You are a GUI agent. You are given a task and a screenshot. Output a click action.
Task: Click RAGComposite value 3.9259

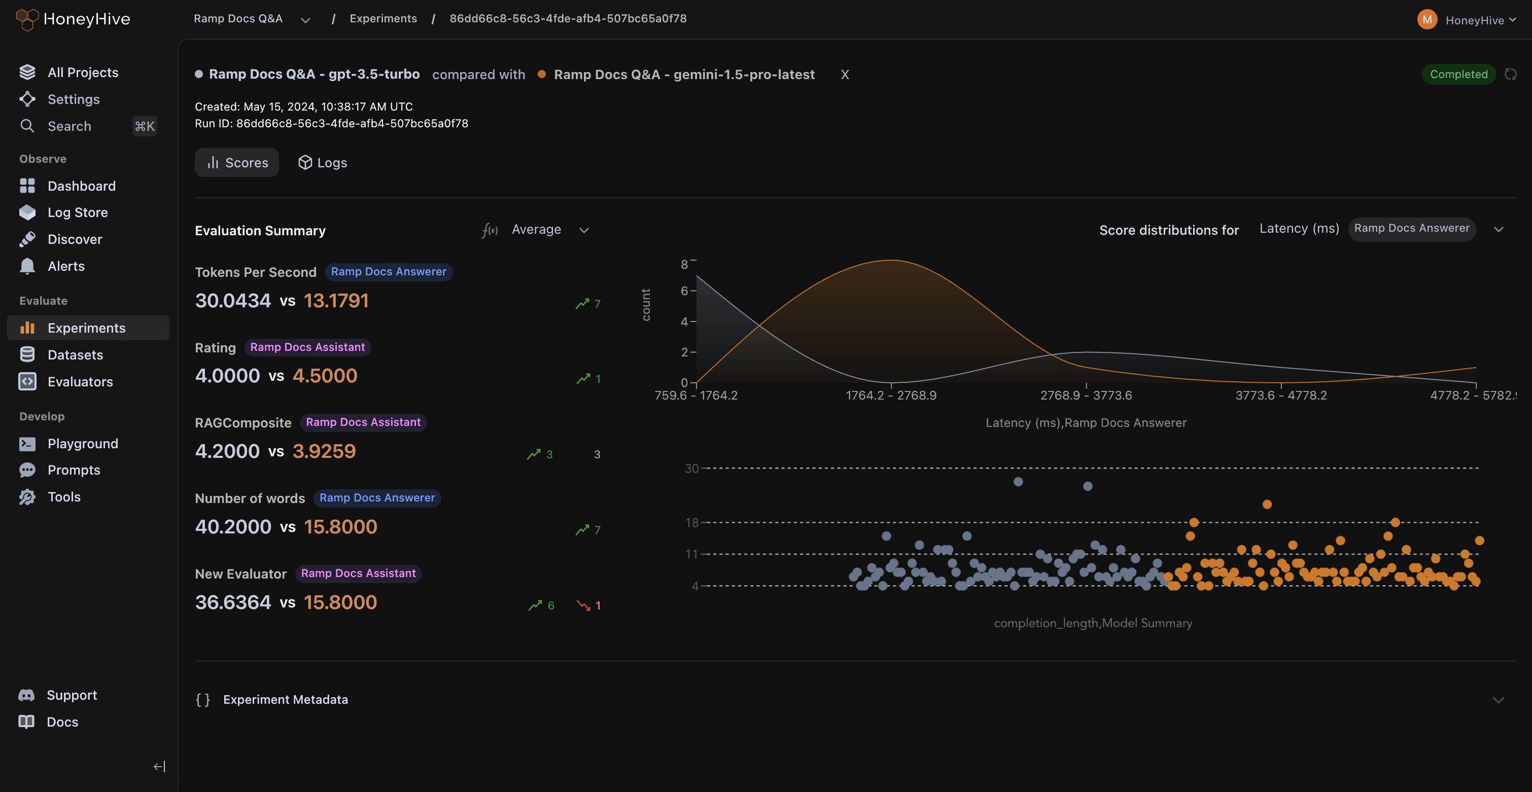coord(324,451)
